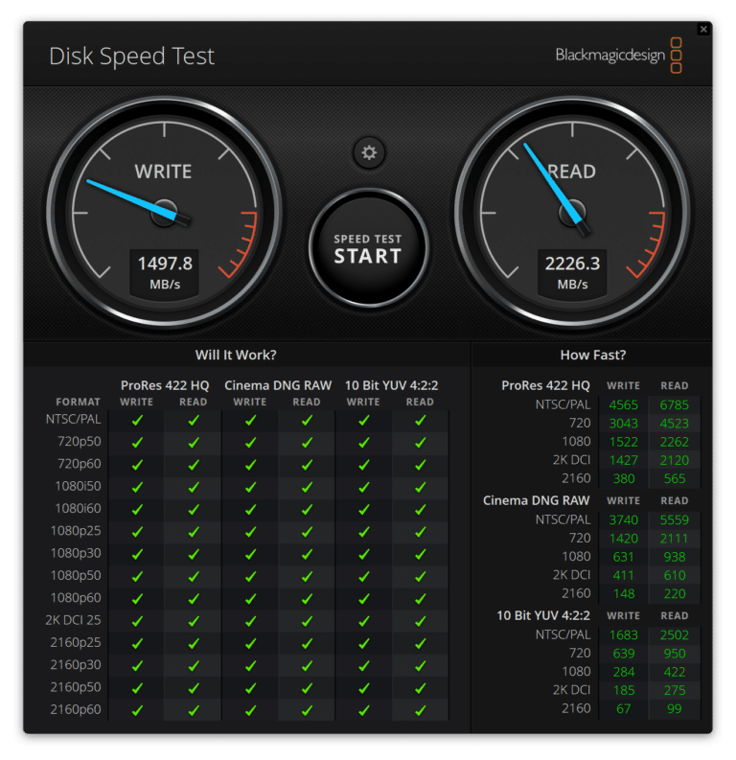Click Cinema DNG 2K DCI read value 610
736x760 pixels.
click(675, 575)
